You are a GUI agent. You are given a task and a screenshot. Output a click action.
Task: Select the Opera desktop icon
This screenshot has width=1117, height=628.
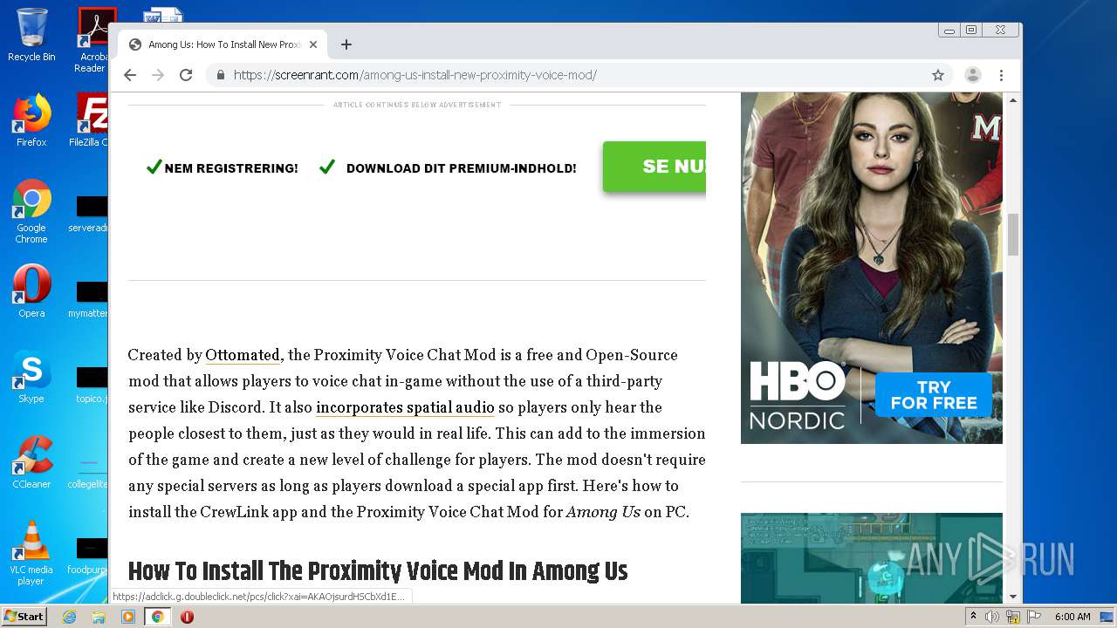coord(31,291)
